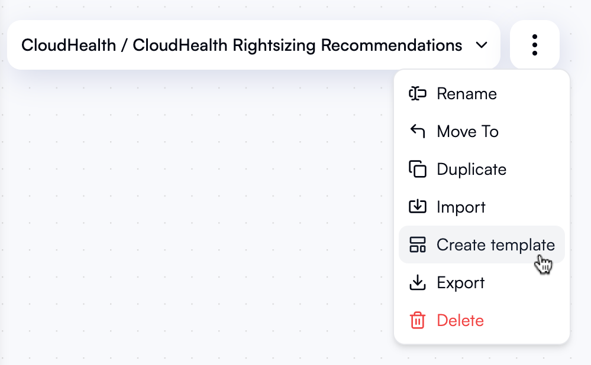Select Rename from the menu
591x365 pixels.
[x=467, y=93]
